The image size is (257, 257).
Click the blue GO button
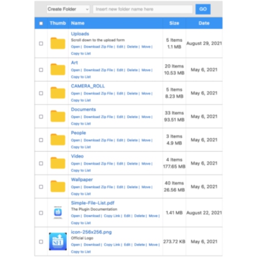tap(203, 9)
